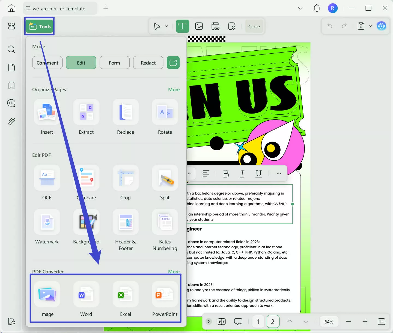393x333 pixels.
Task: Open the Watermark tool
Action: click(x=47, y=227)
